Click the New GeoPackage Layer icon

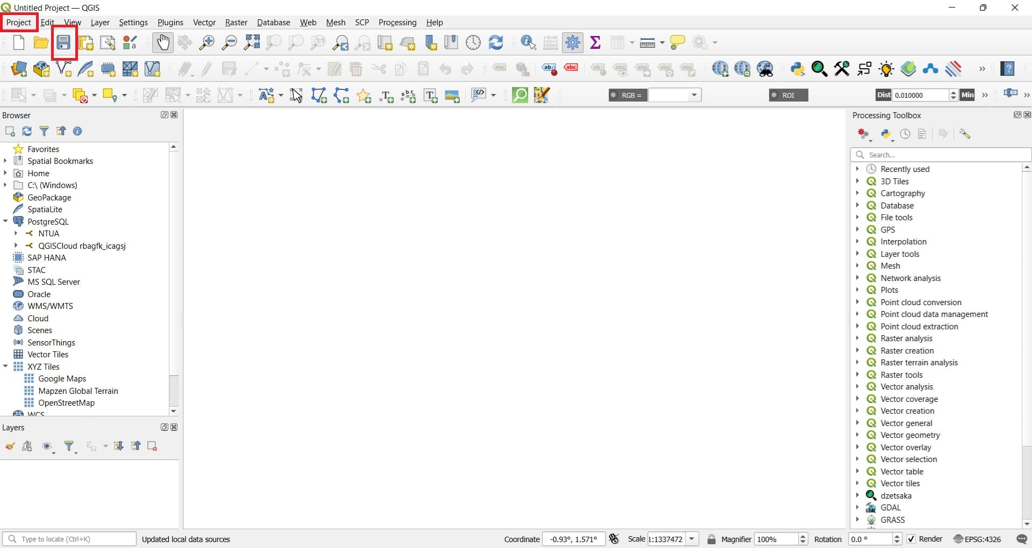[x=41, y=69]
